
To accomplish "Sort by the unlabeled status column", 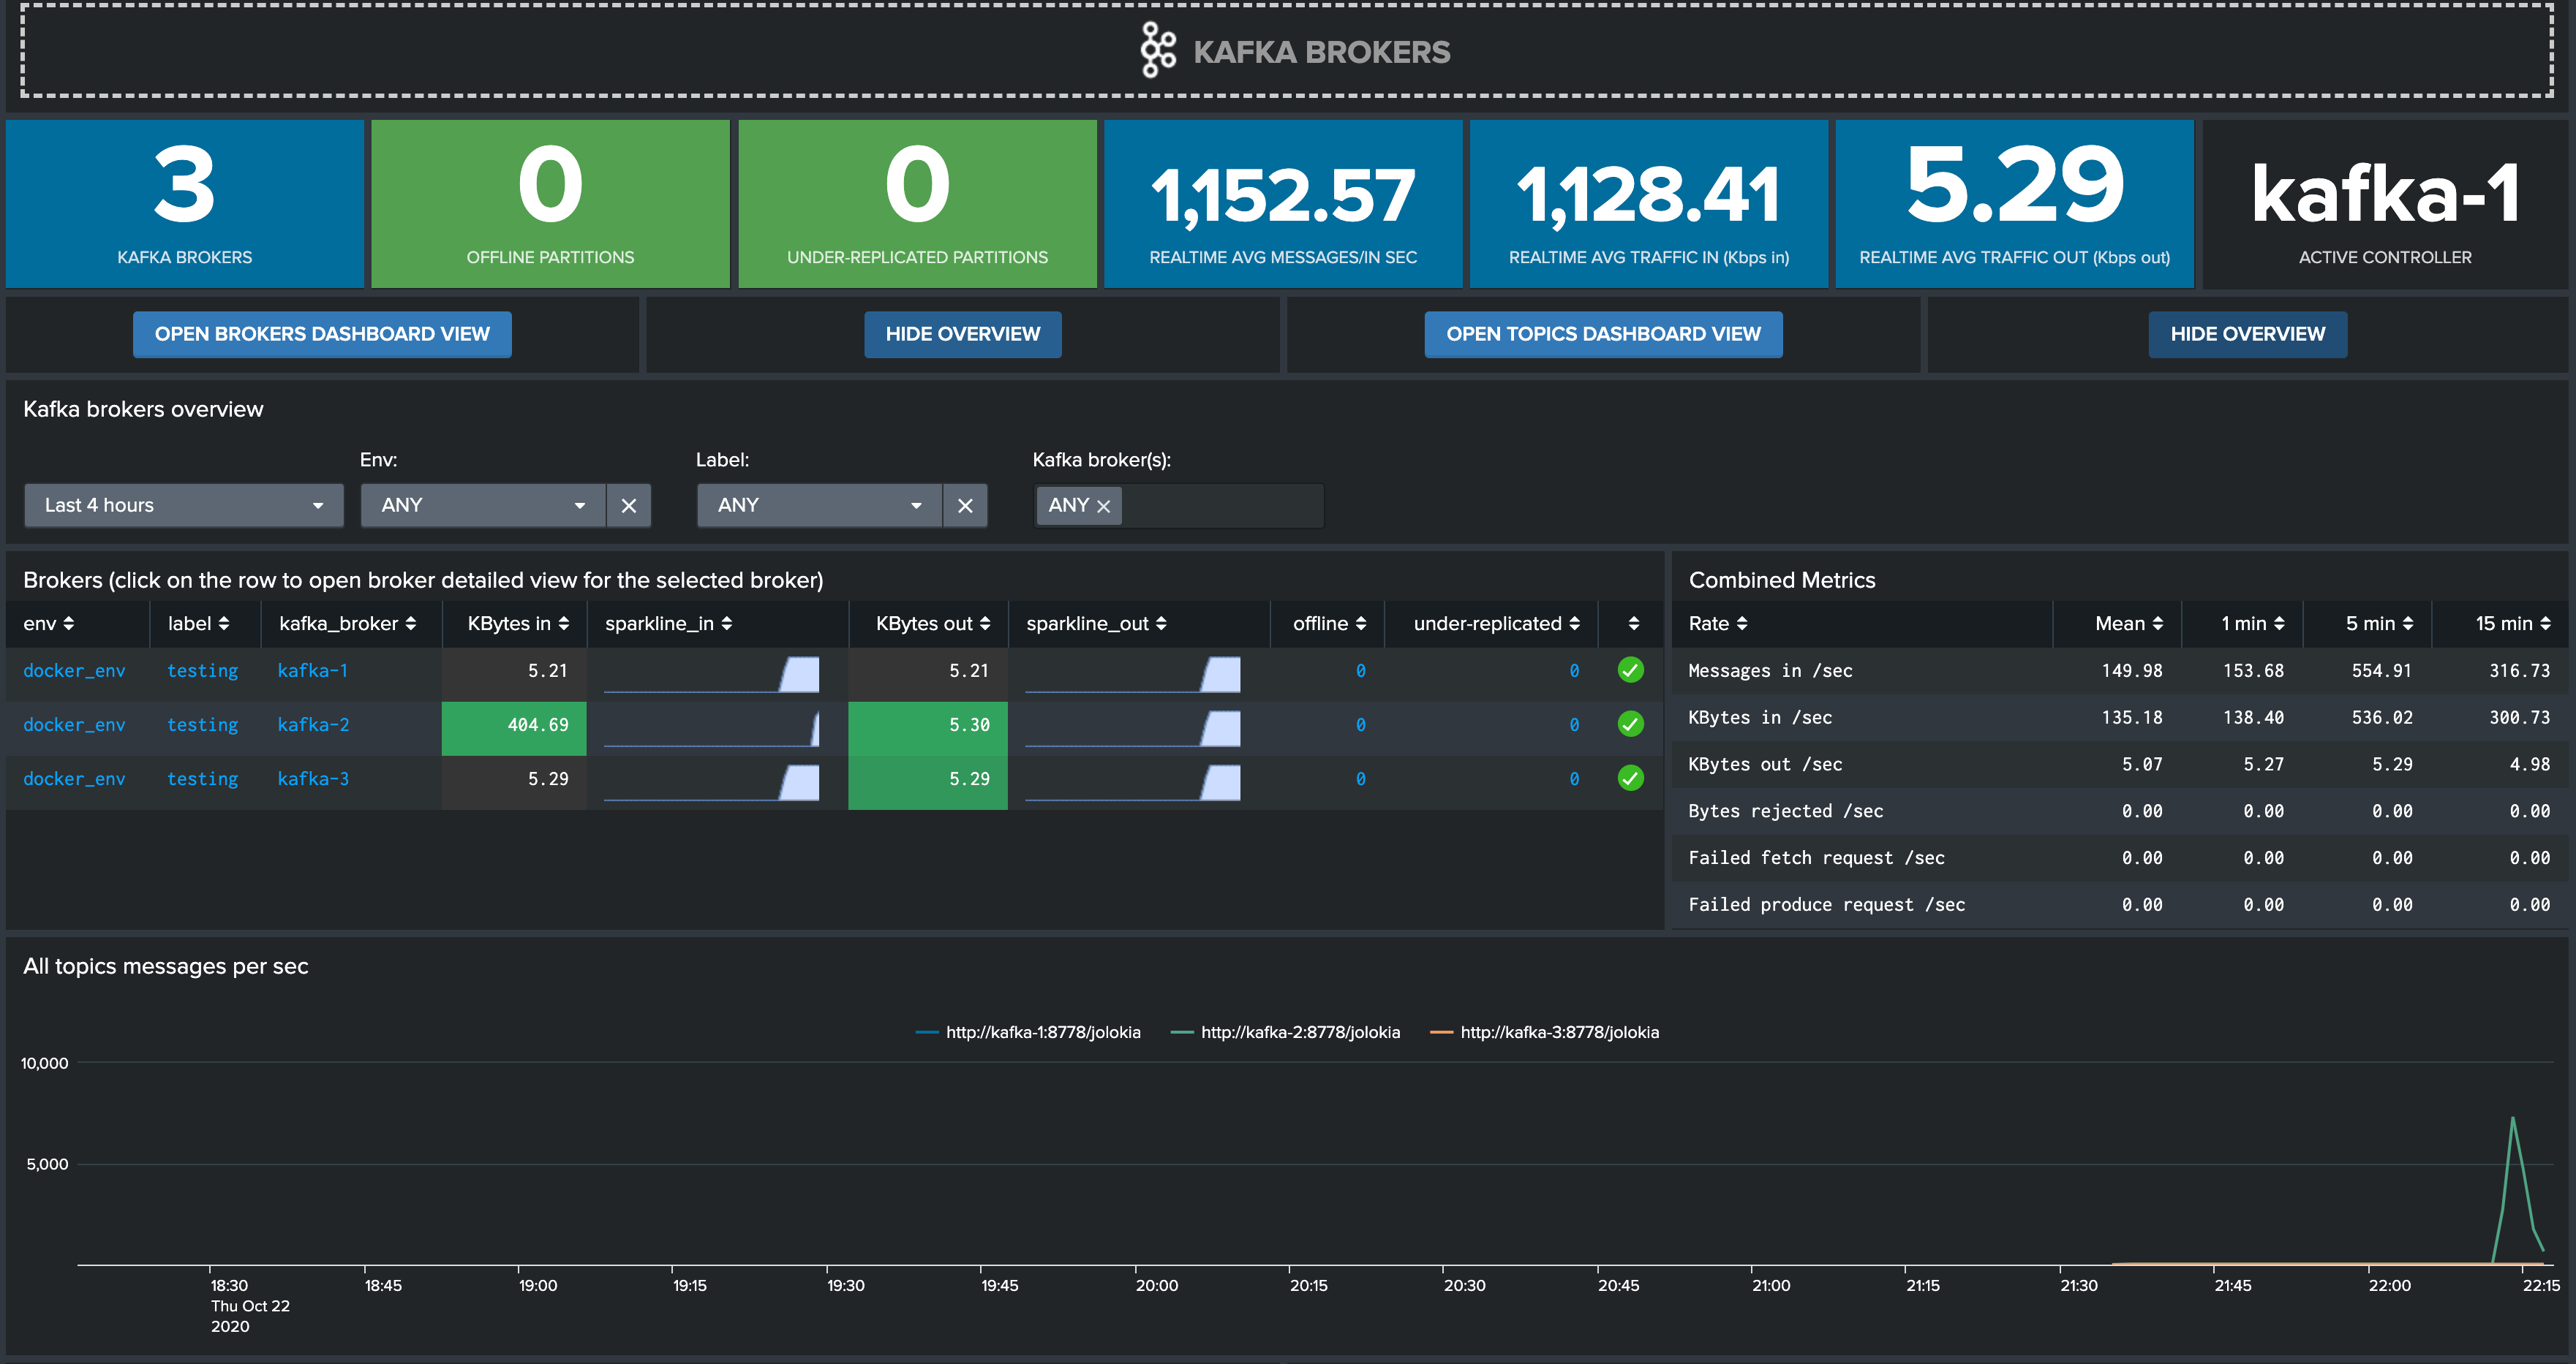I will (1633, 624).
